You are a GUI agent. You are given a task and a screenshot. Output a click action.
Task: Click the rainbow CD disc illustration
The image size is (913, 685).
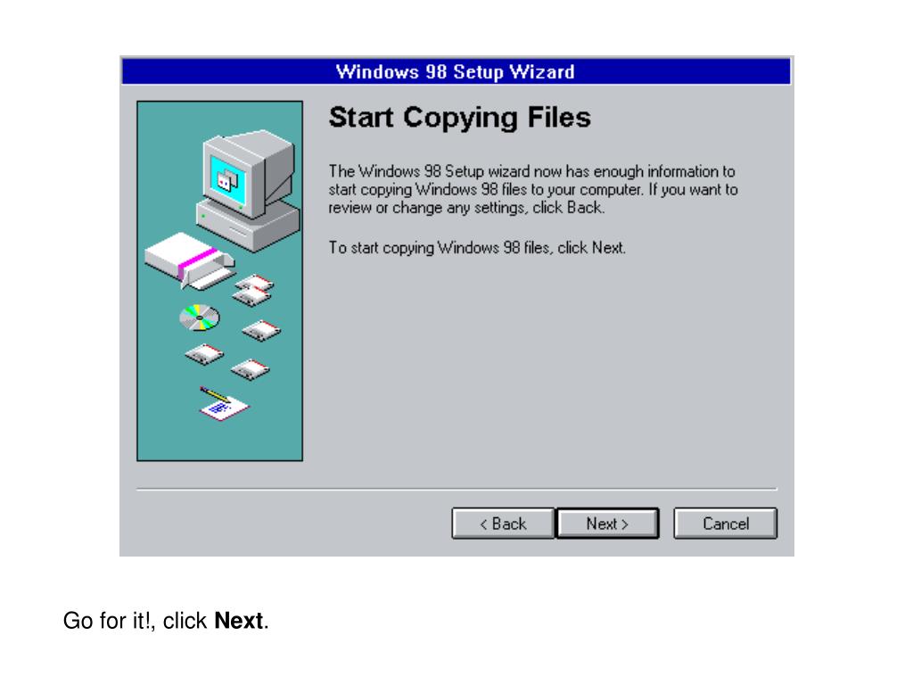pyautogui.click(x=199, y=318)
